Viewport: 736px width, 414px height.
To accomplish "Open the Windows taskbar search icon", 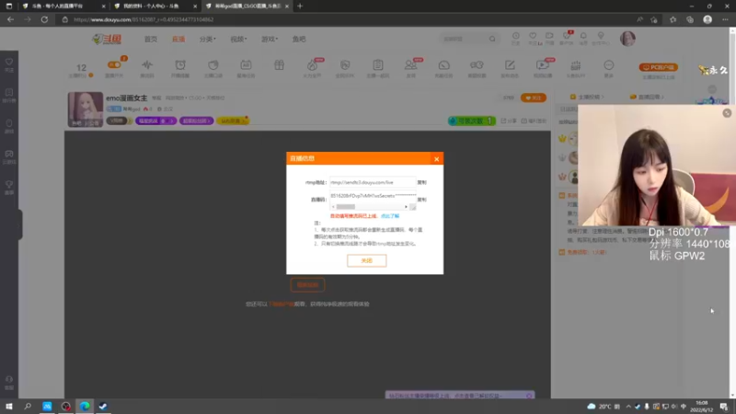I will click(28, 407).
